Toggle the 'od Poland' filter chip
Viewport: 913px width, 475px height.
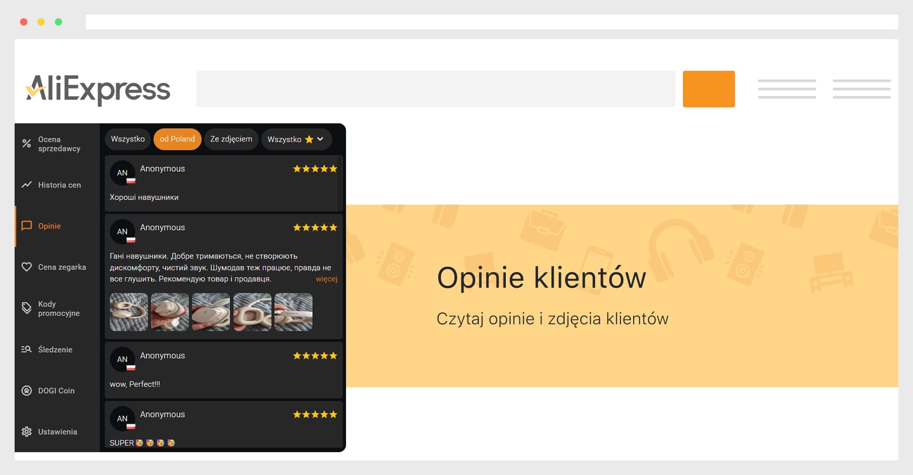point(177,139)
